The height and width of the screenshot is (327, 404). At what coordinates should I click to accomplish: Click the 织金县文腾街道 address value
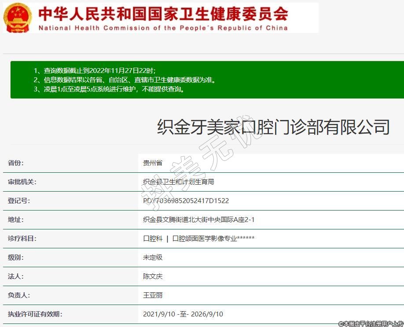198,220
